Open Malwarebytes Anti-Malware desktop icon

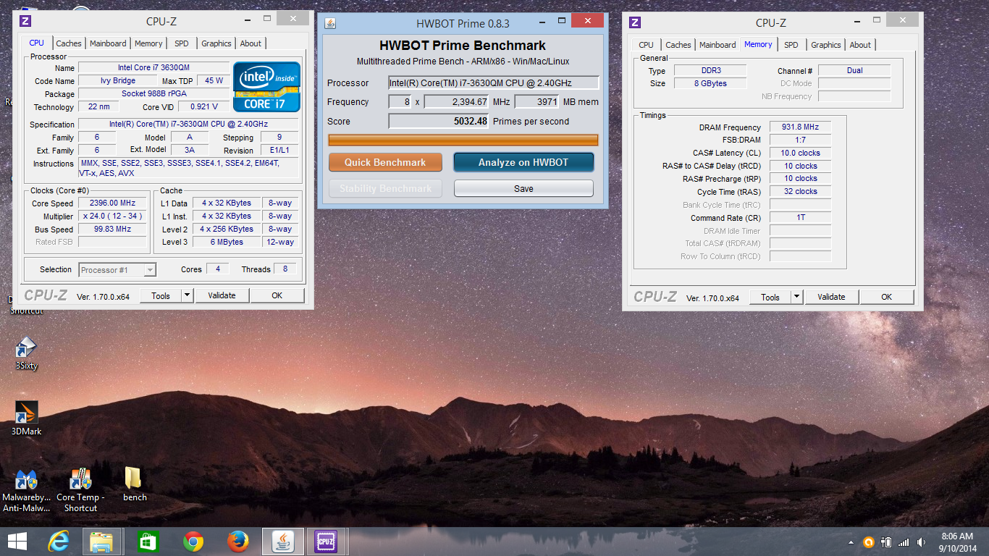[26, 491]
